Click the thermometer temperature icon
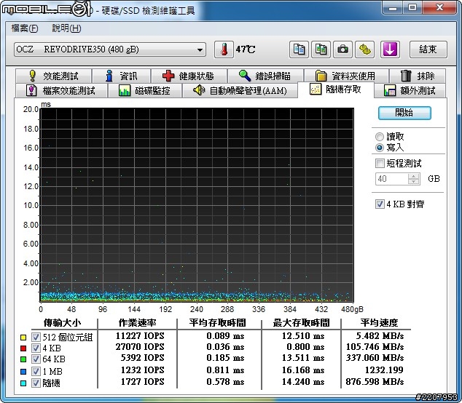 224,49
